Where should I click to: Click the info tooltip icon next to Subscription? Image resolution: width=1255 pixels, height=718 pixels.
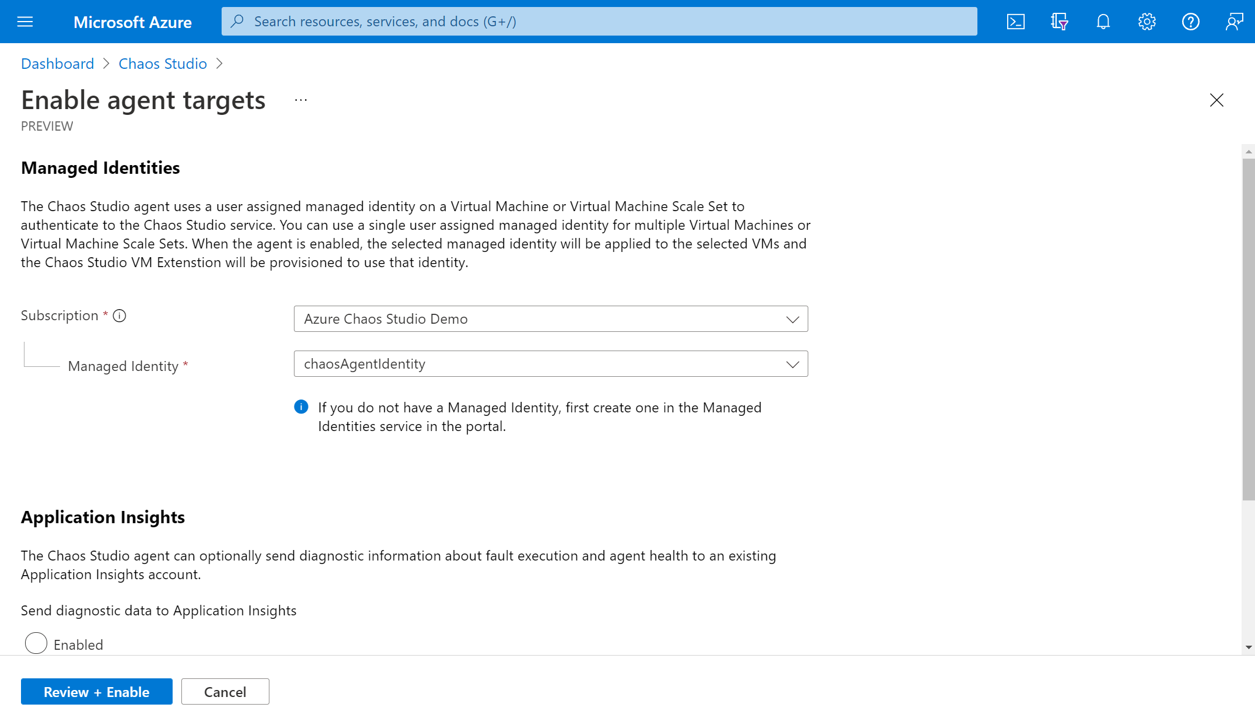click(120, 316)
